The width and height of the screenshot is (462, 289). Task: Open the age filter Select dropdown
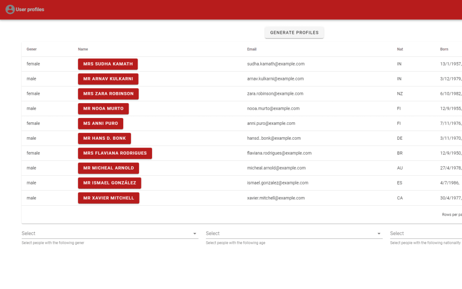pos(294,233)
